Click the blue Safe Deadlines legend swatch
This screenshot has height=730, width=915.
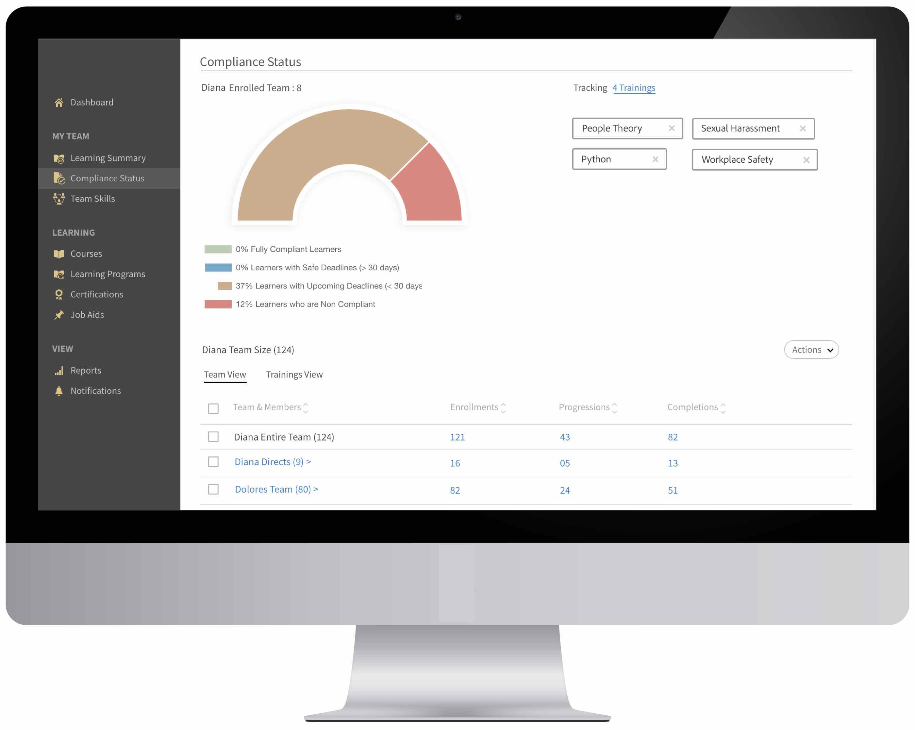click(x=218, y=267)
